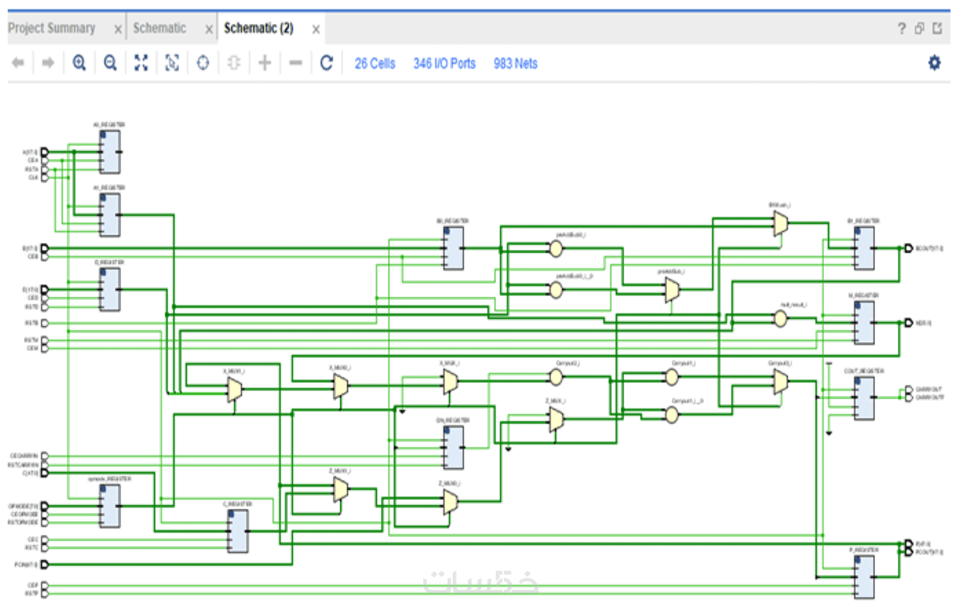
Task: Open quick help question mark
Action: 901,28
